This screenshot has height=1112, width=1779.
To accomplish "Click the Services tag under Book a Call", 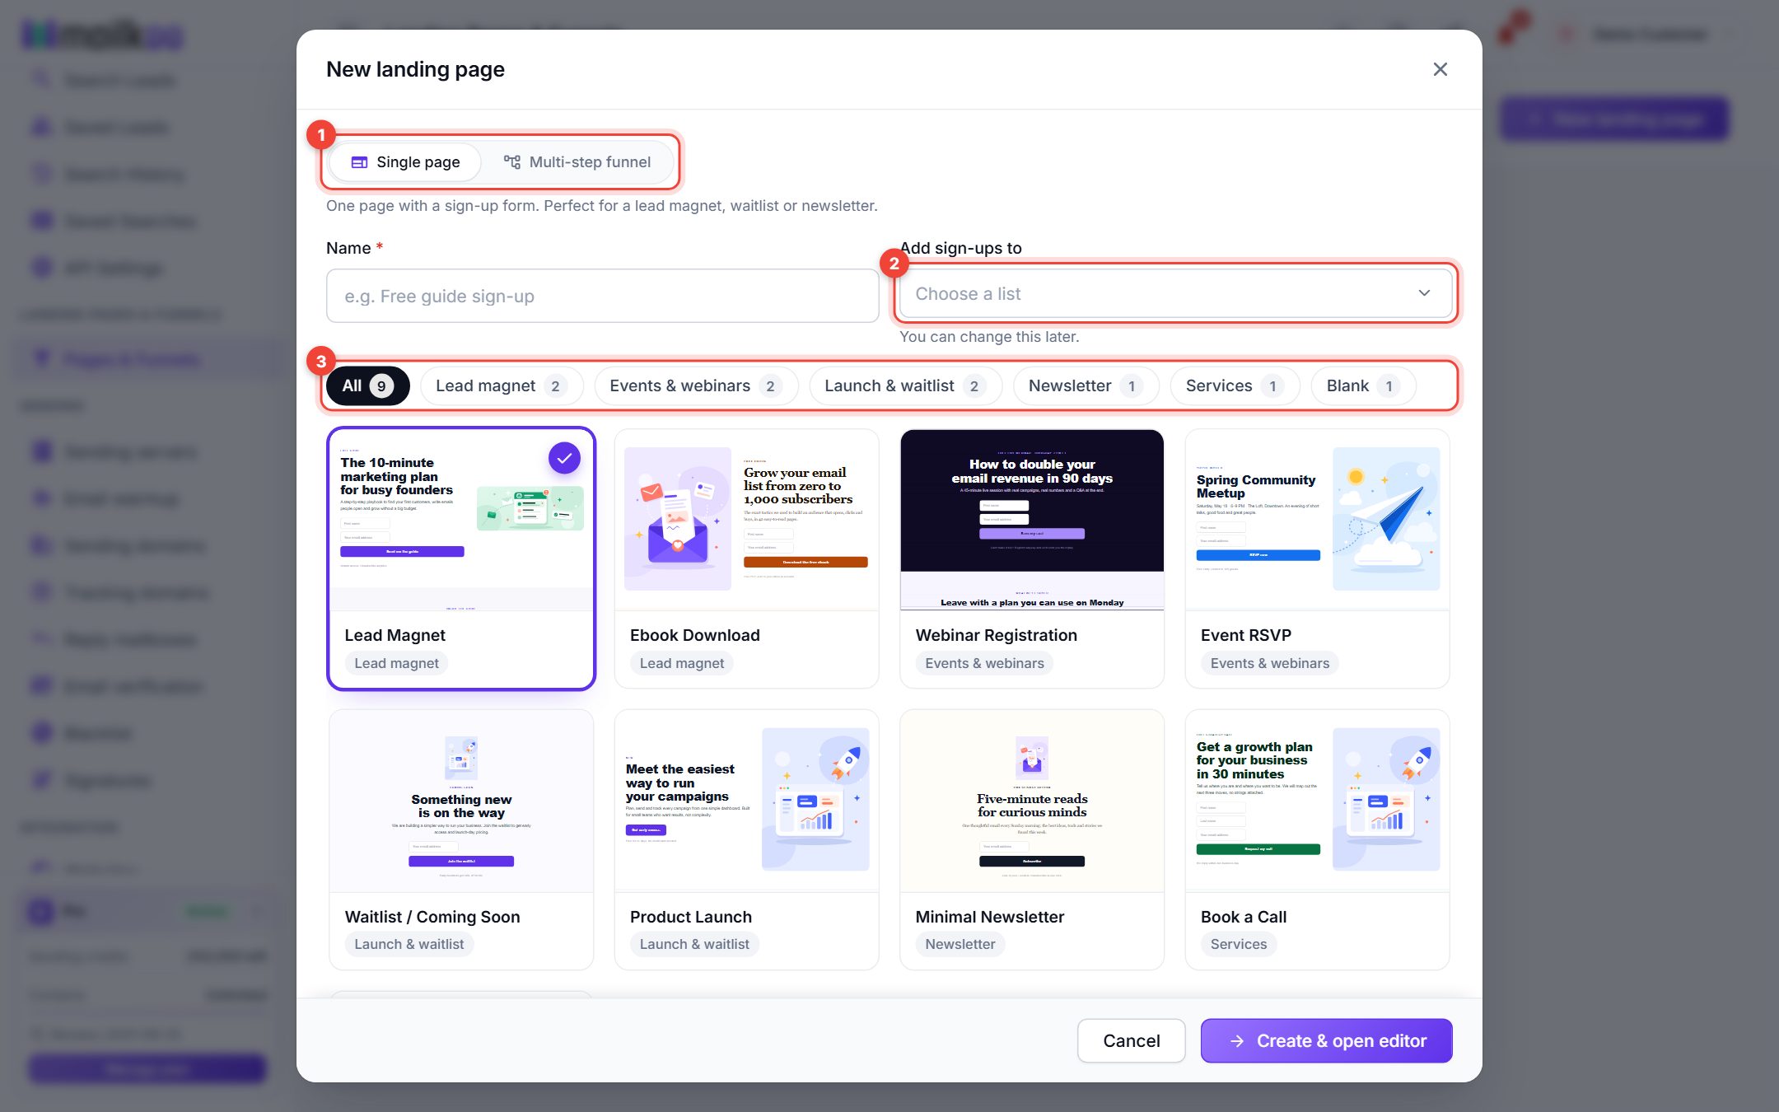I will pos(1238,944).
